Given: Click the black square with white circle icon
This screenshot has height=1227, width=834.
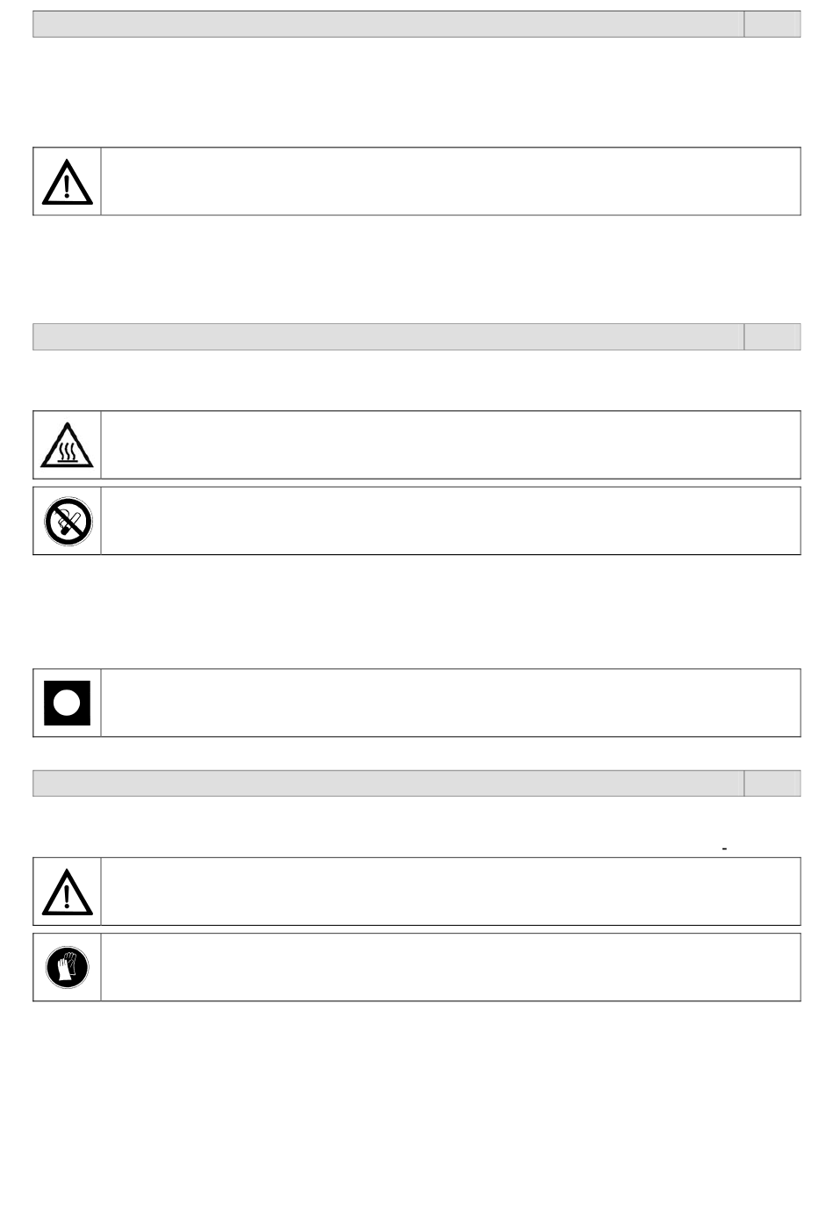Looking at the screenshot, I should click(x=68, y=703).
